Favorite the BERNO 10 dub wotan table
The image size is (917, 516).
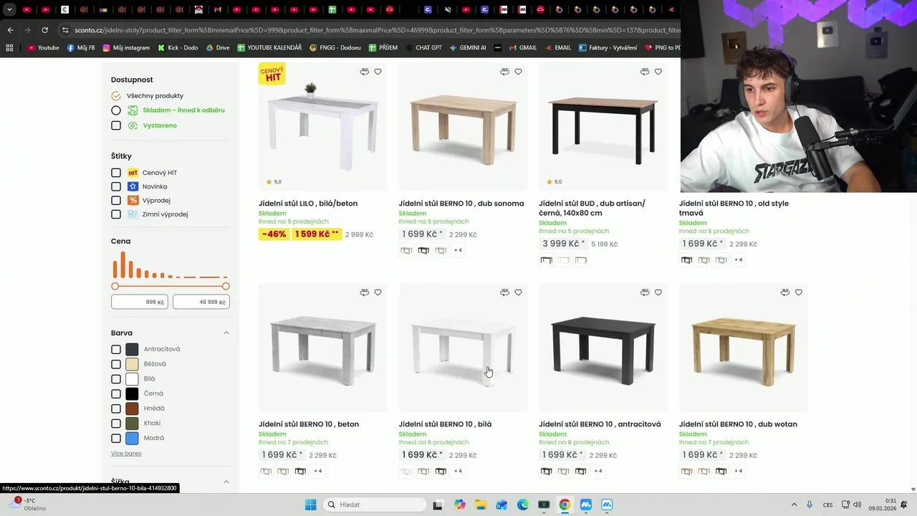pyautogui.click(x=798, y=292)
